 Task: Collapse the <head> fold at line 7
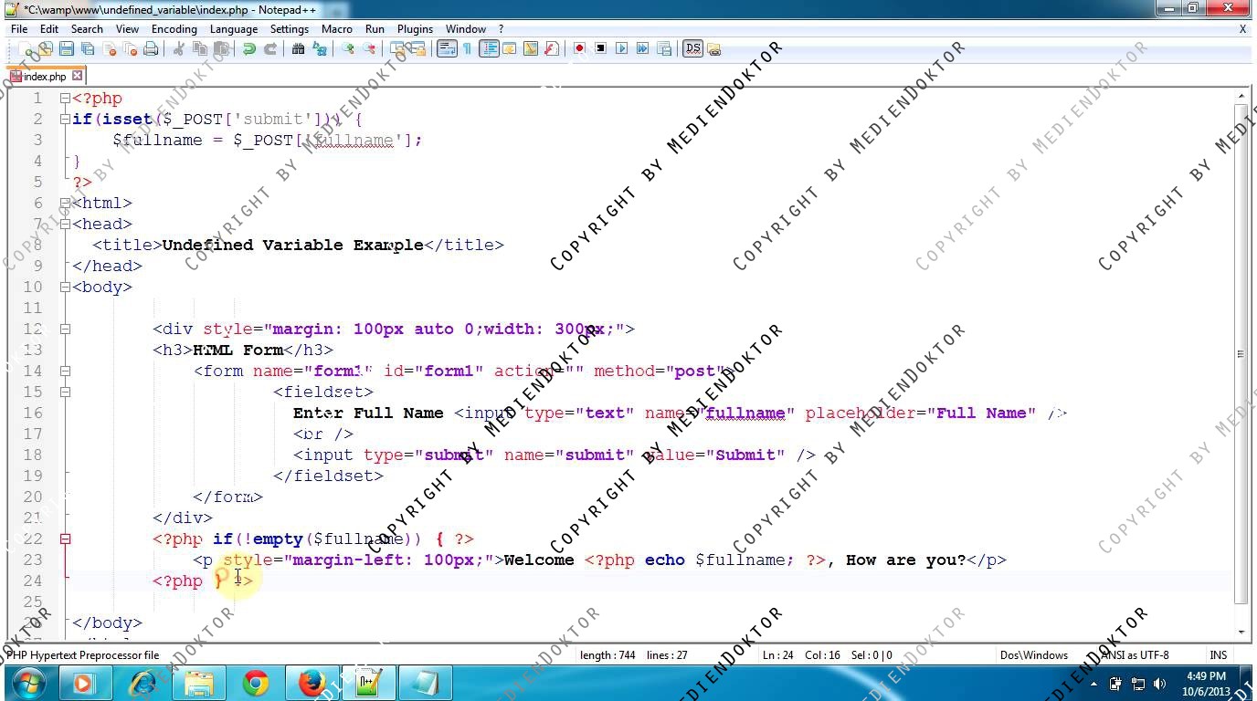(x=65, y=224)
